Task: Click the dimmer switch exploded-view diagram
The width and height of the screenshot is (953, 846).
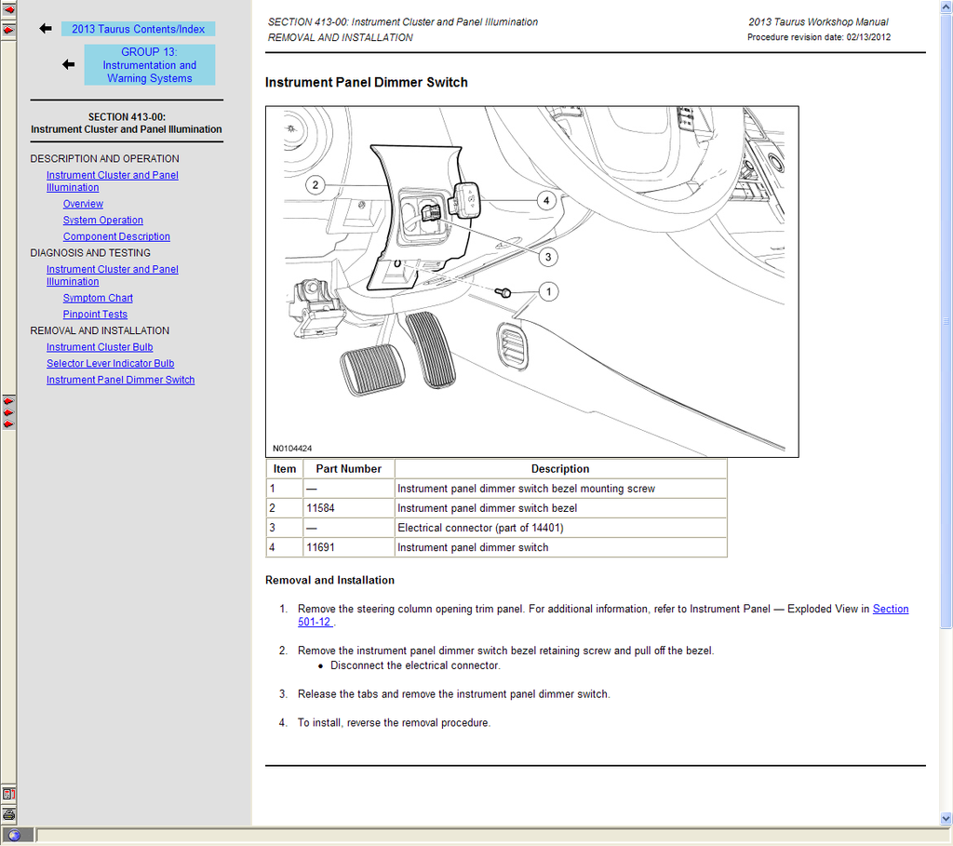Action: 531,281
